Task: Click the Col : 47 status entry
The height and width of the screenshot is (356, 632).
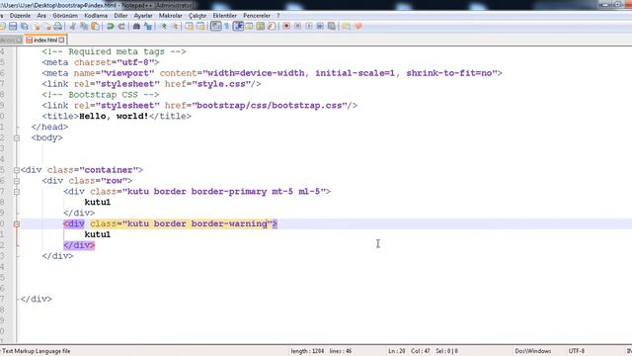Action: coord(421,351)
